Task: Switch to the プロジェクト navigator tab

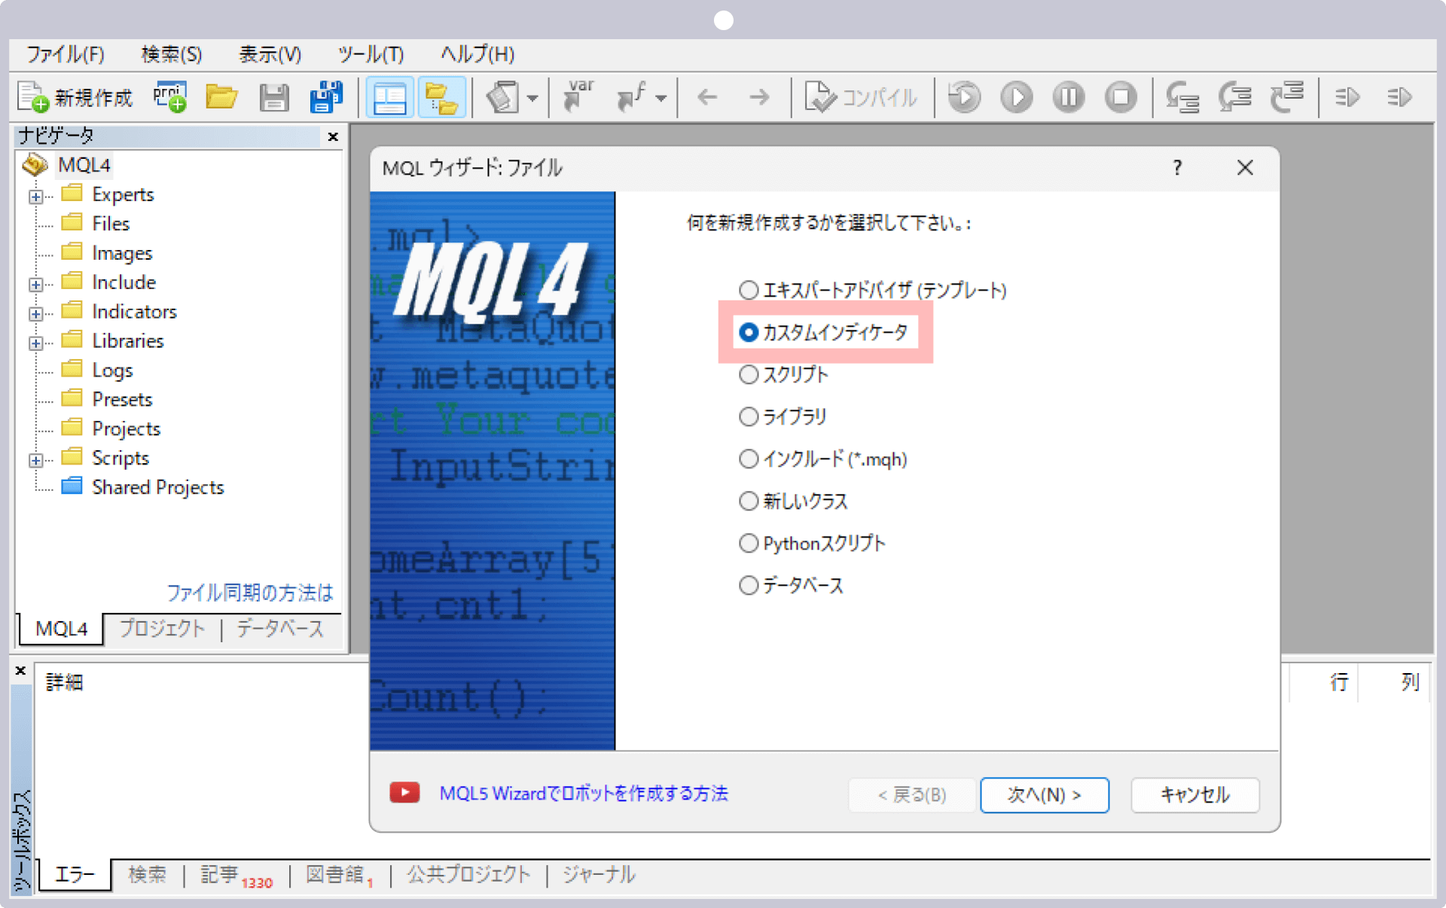Action: coord(162,629)
